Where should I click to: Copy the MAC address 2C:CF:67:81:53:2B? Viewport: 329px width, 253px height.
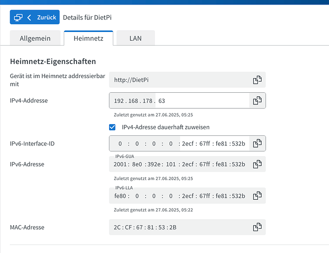[x=257, y=227]
